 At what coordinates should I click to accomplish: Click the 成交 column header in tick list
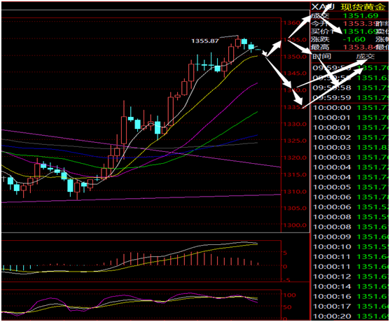coord(365,57)
